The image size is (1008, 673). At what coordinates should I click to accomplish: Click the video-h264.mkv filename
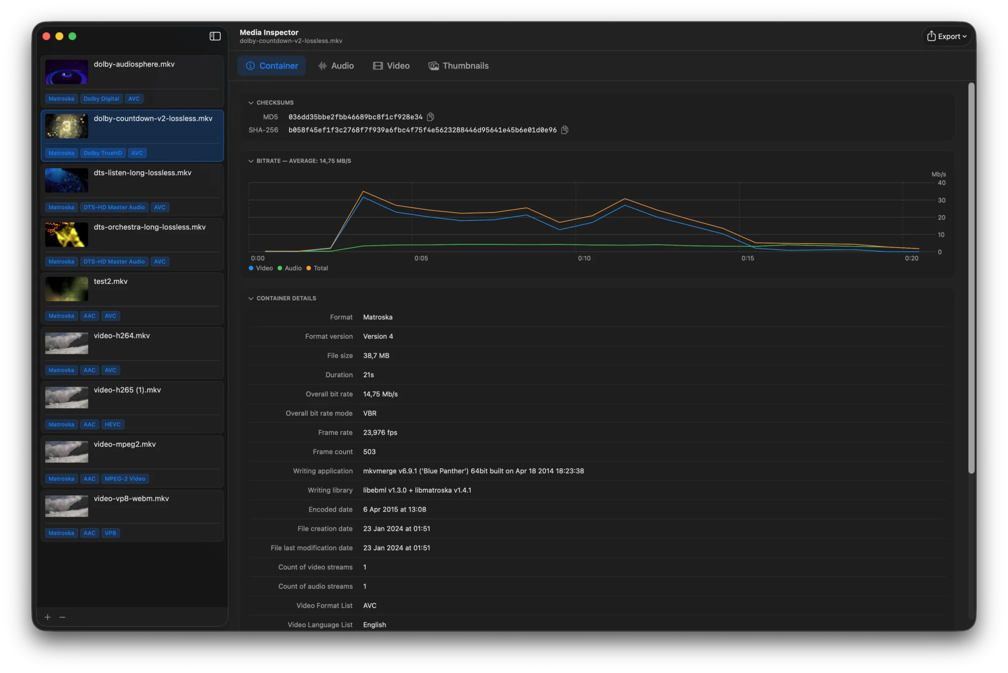pos(121,336)
